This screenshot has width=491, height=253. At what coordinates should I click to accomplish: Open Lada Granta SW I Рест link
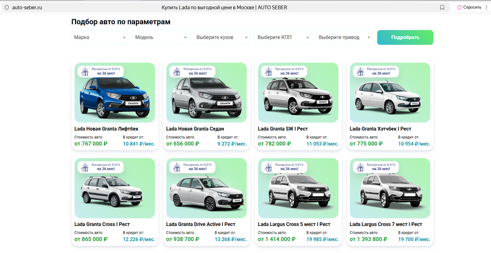coord(283,129)
